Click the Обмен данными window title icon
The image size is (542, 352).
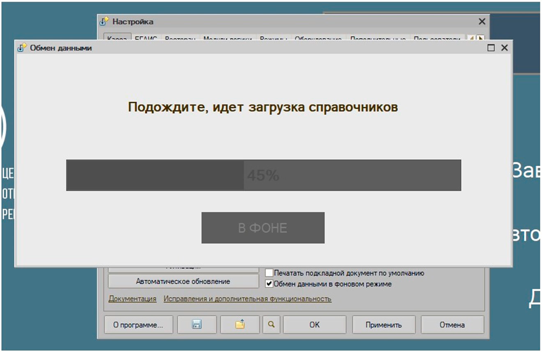(22, 48)
